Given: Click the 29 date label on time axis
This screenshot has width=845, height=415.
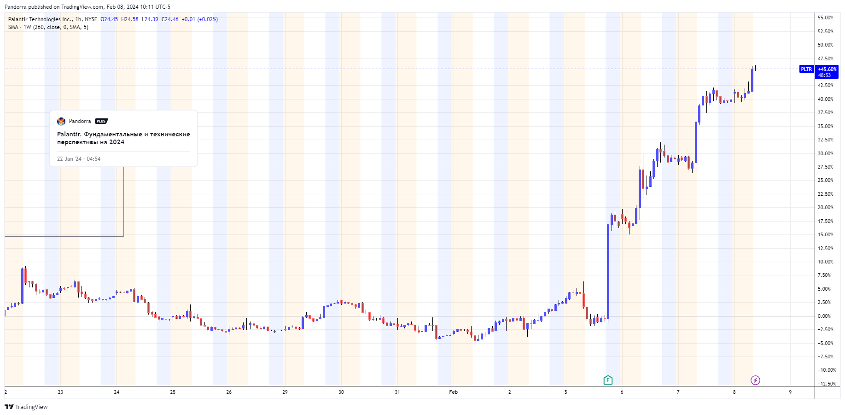Looking at the screenshot, I should (x=285, y=392).
